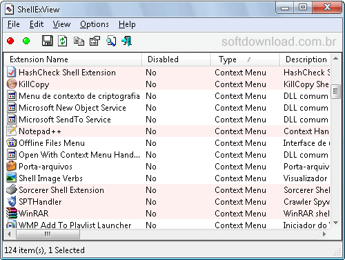Open the File menu
Image resolution: width=345 pixels, height=260 pixels.
click(x=14, y=24)
